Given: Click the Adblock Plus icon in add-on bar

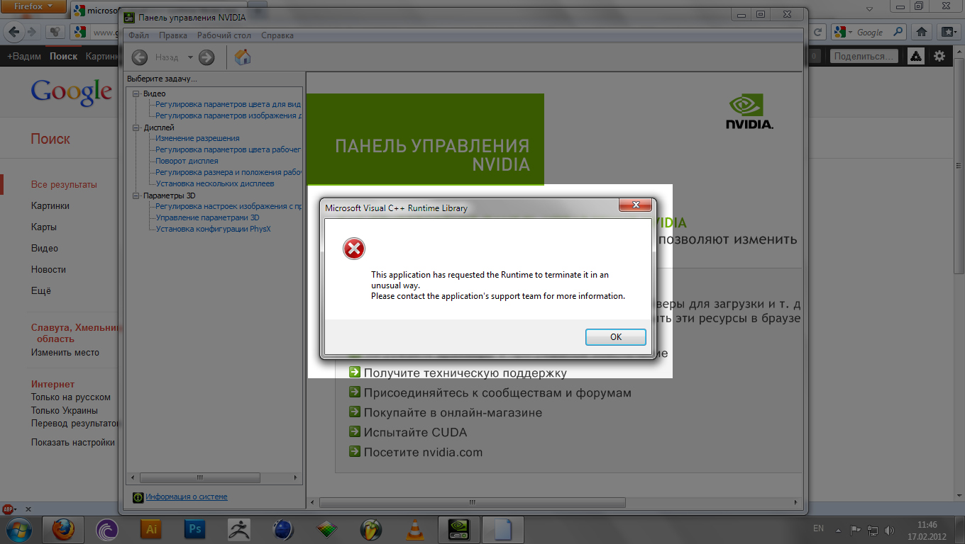Looking at the screenshot, I should (9, 509).
